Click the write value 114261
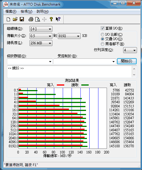Viewport: 142px width, 170px height. (114, 110)
